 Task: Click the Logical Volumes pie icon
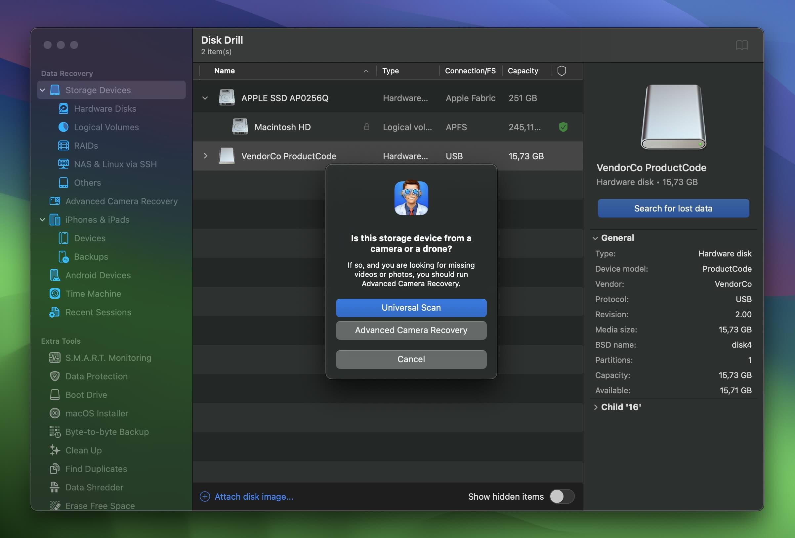point(63,127)
